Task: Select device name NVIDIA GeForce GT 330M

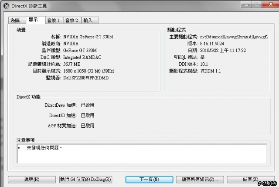Action: pyautogui.click(x=88, y=37)
